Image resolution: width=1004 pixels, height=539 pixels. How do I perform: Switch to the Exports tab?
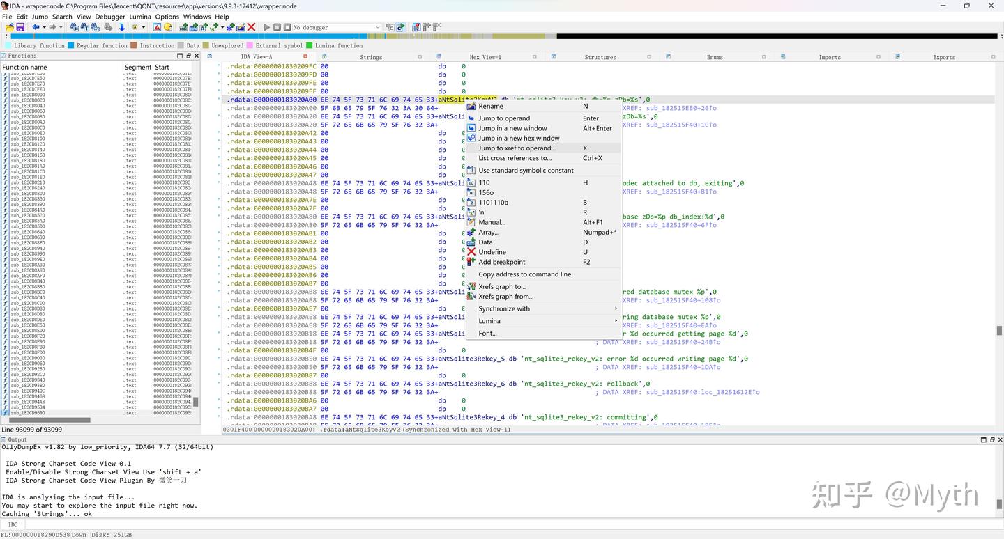click(944, 57)
